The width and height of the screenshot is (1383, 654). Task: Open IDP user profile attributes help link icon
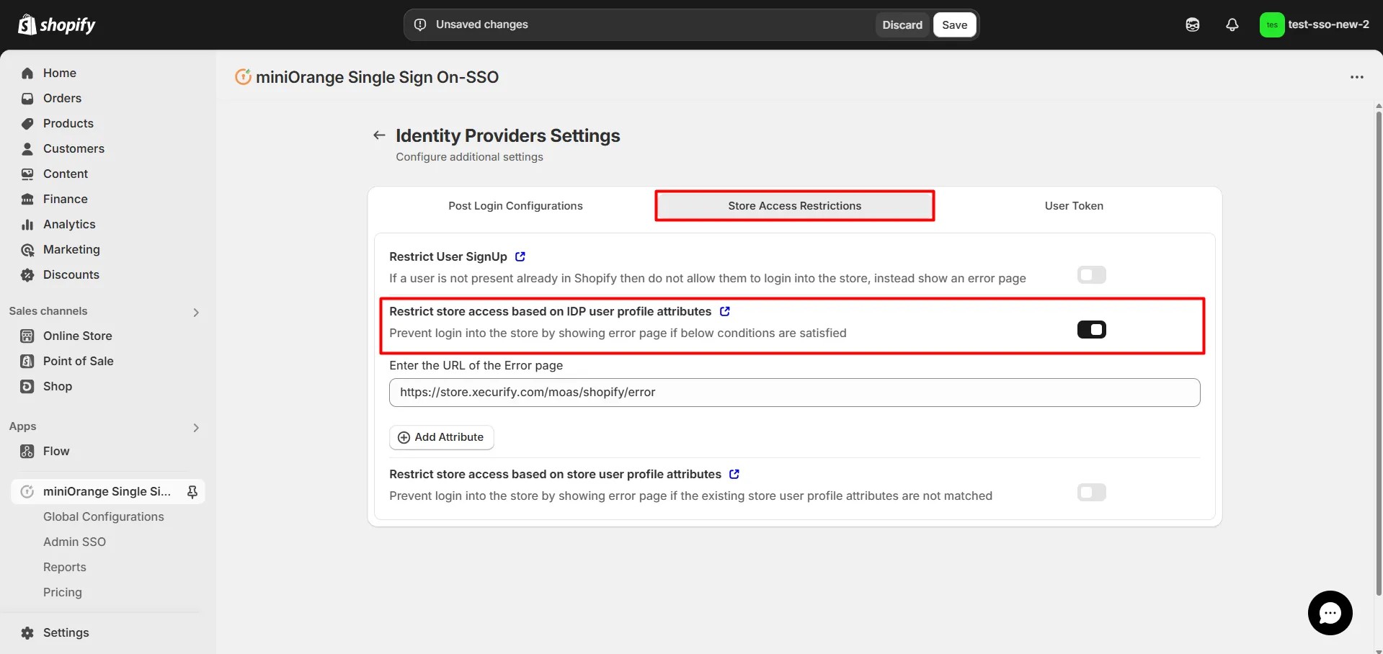(x=725, y=311)
